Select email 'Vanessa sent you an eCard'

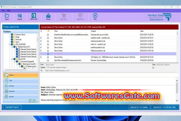pyautogui.click(x=108, y=35)
